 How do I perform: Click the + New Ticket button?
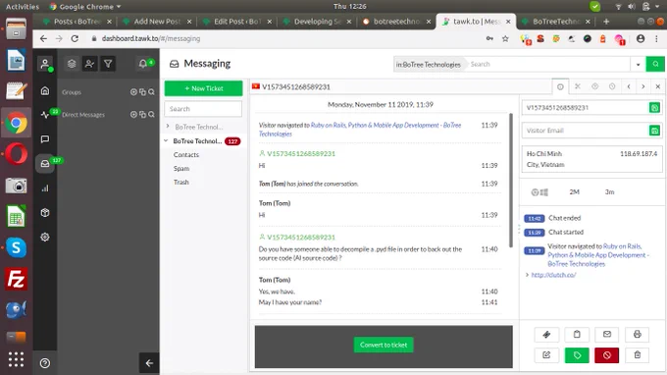tap(203, 88)
